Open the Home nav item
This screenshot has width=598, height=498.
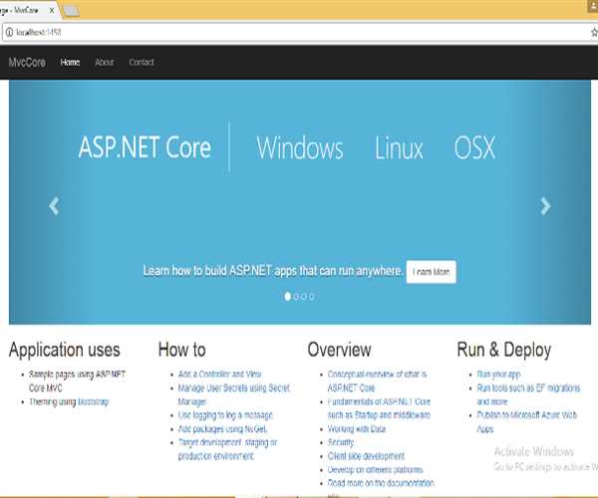click(70, 63)
